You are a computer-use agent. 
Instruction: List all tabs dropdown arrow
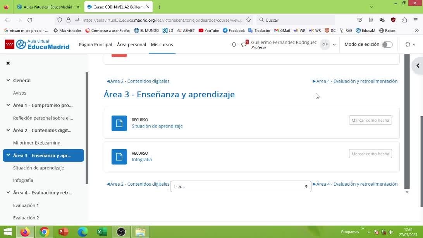click(x=371, y=7)
